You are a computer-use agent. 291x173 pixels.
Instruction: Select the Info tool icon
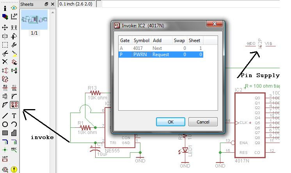5,8
